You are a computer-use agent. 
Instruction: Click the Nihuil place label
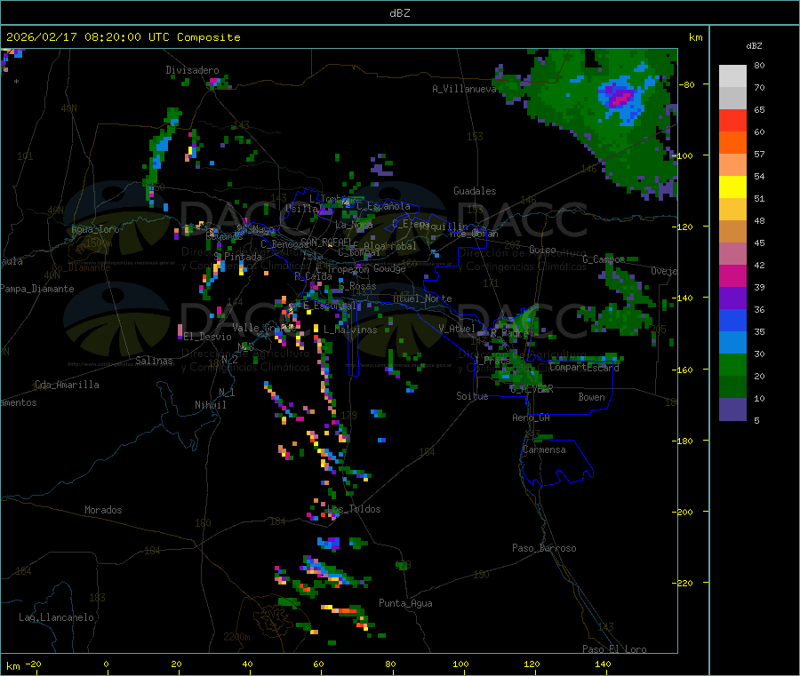(x=211, y=405)
